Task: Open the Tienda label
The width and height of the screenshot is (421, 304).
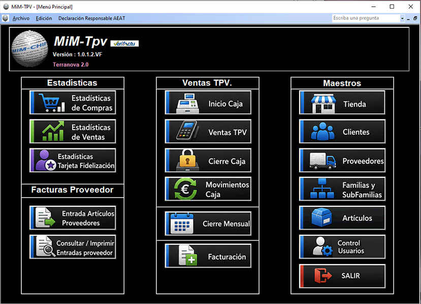Action: tap(354, 104)
